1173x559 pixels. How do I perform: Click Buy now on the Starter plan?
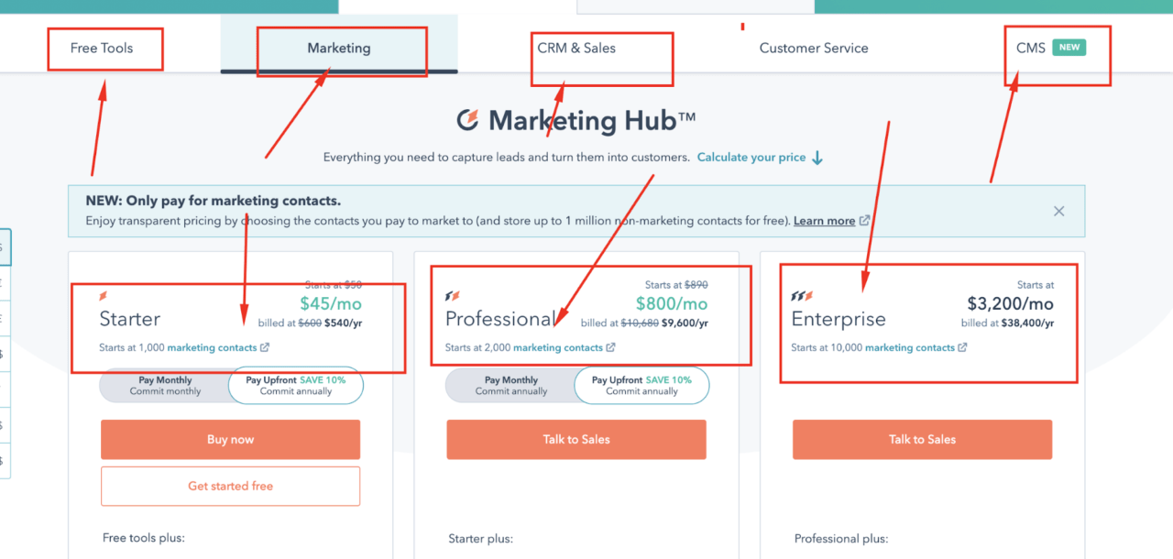(230, 439)
